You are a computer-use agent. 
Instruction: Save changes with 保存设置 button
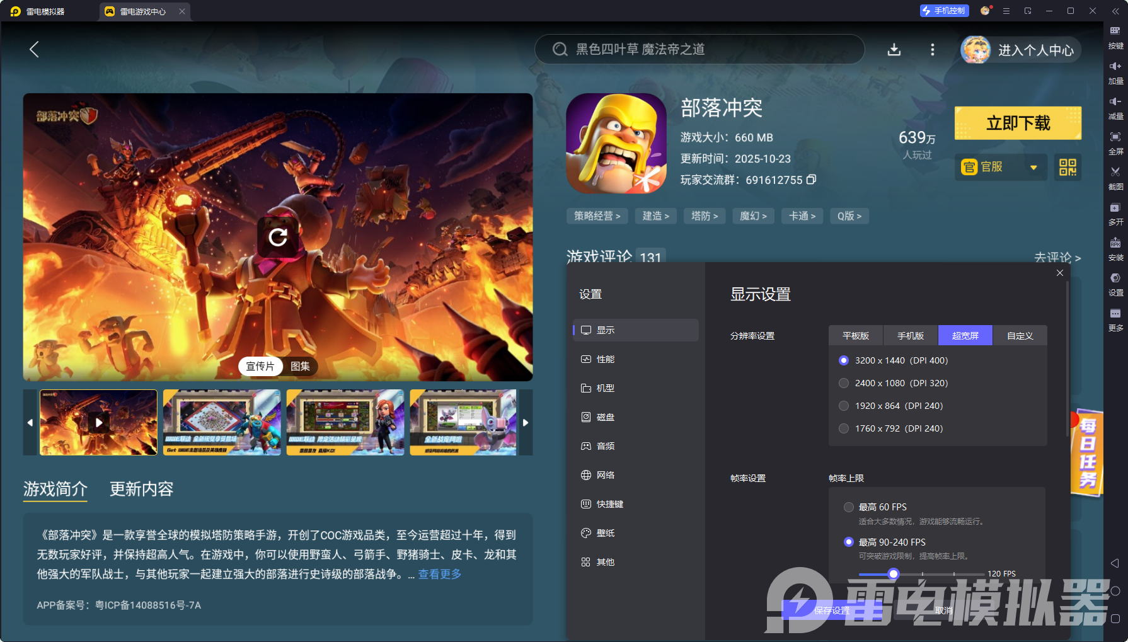pos(832,610)
